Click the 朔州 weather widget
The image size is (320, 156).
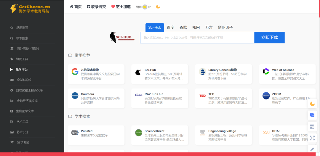(143, 7)
